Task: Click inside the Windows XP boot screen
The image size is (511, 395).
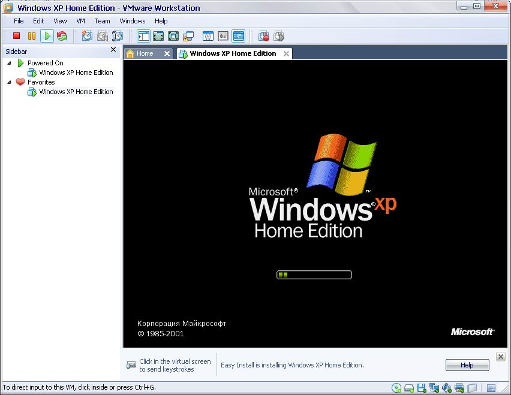Action: click(315, 204)
